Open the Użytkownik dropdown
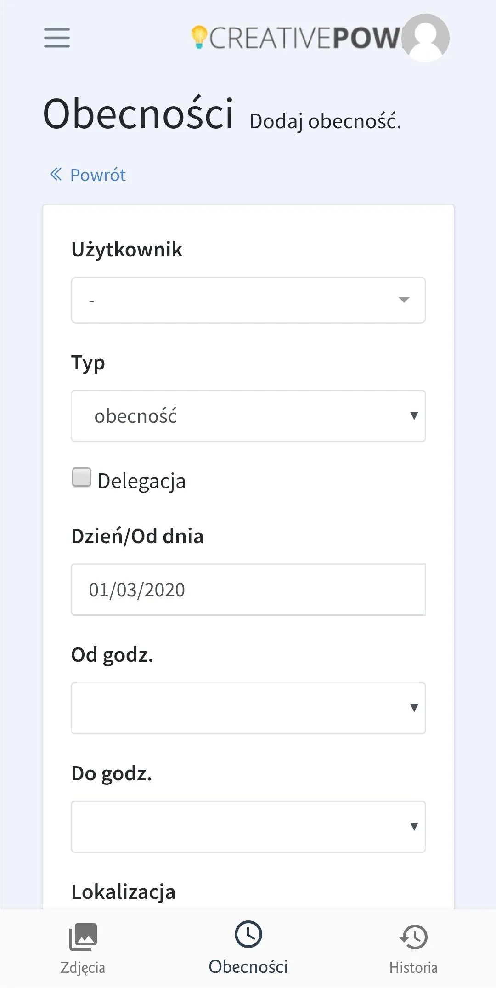 click(248, 300)
